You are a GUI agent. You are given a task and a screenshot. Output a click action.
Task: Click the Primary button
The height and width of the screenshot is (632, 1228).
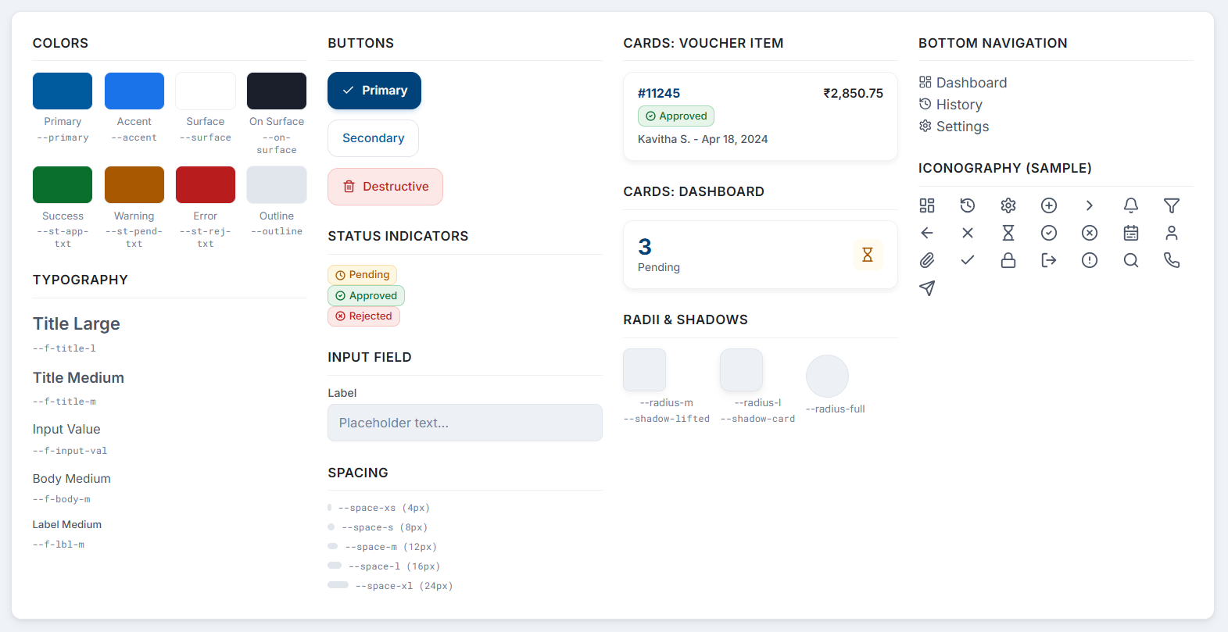(x=374, y=91)
